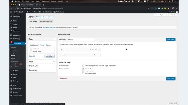Click the New content plus in admin bar
The image size is (188, 105).
coord(35,12)
